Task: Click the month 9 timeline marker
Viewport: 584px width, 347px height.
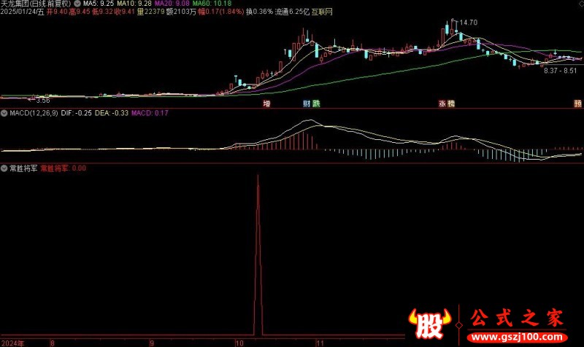Action: pyautogui.click(x=152, y=343)
